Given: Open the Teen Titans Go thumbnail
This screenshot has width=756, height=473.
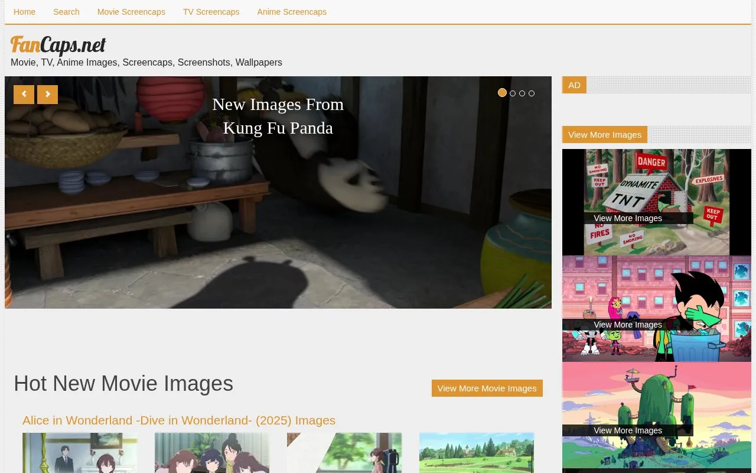Looking at the screenshot, I should coord(657,309).
